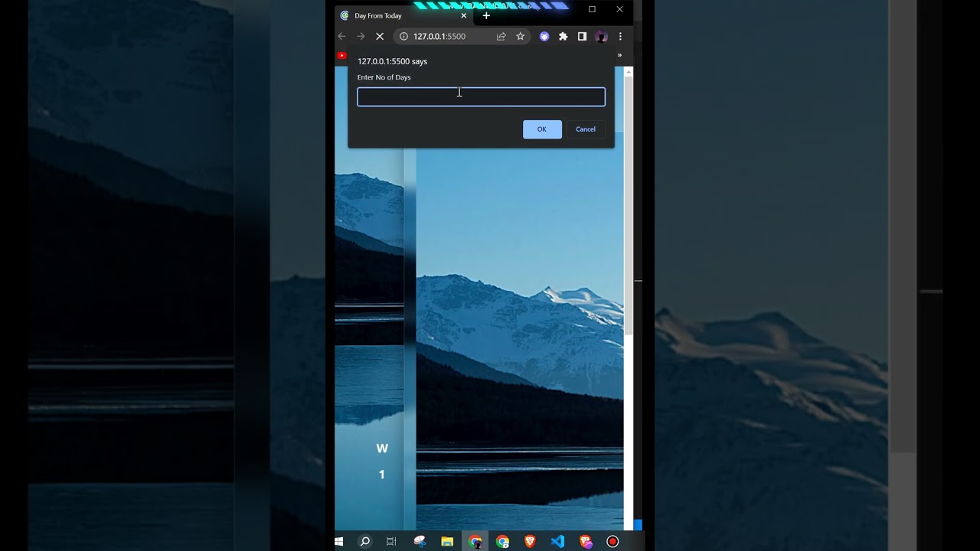Viewport: 980px width, 551px height.
Task: Select the Day From Today tab
Action: coord(404,15)
